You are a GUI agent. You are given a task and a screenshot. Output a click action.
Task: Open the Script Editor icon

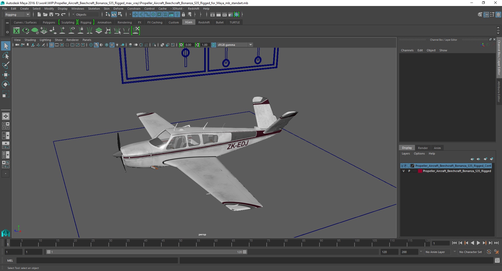[497, 260]
